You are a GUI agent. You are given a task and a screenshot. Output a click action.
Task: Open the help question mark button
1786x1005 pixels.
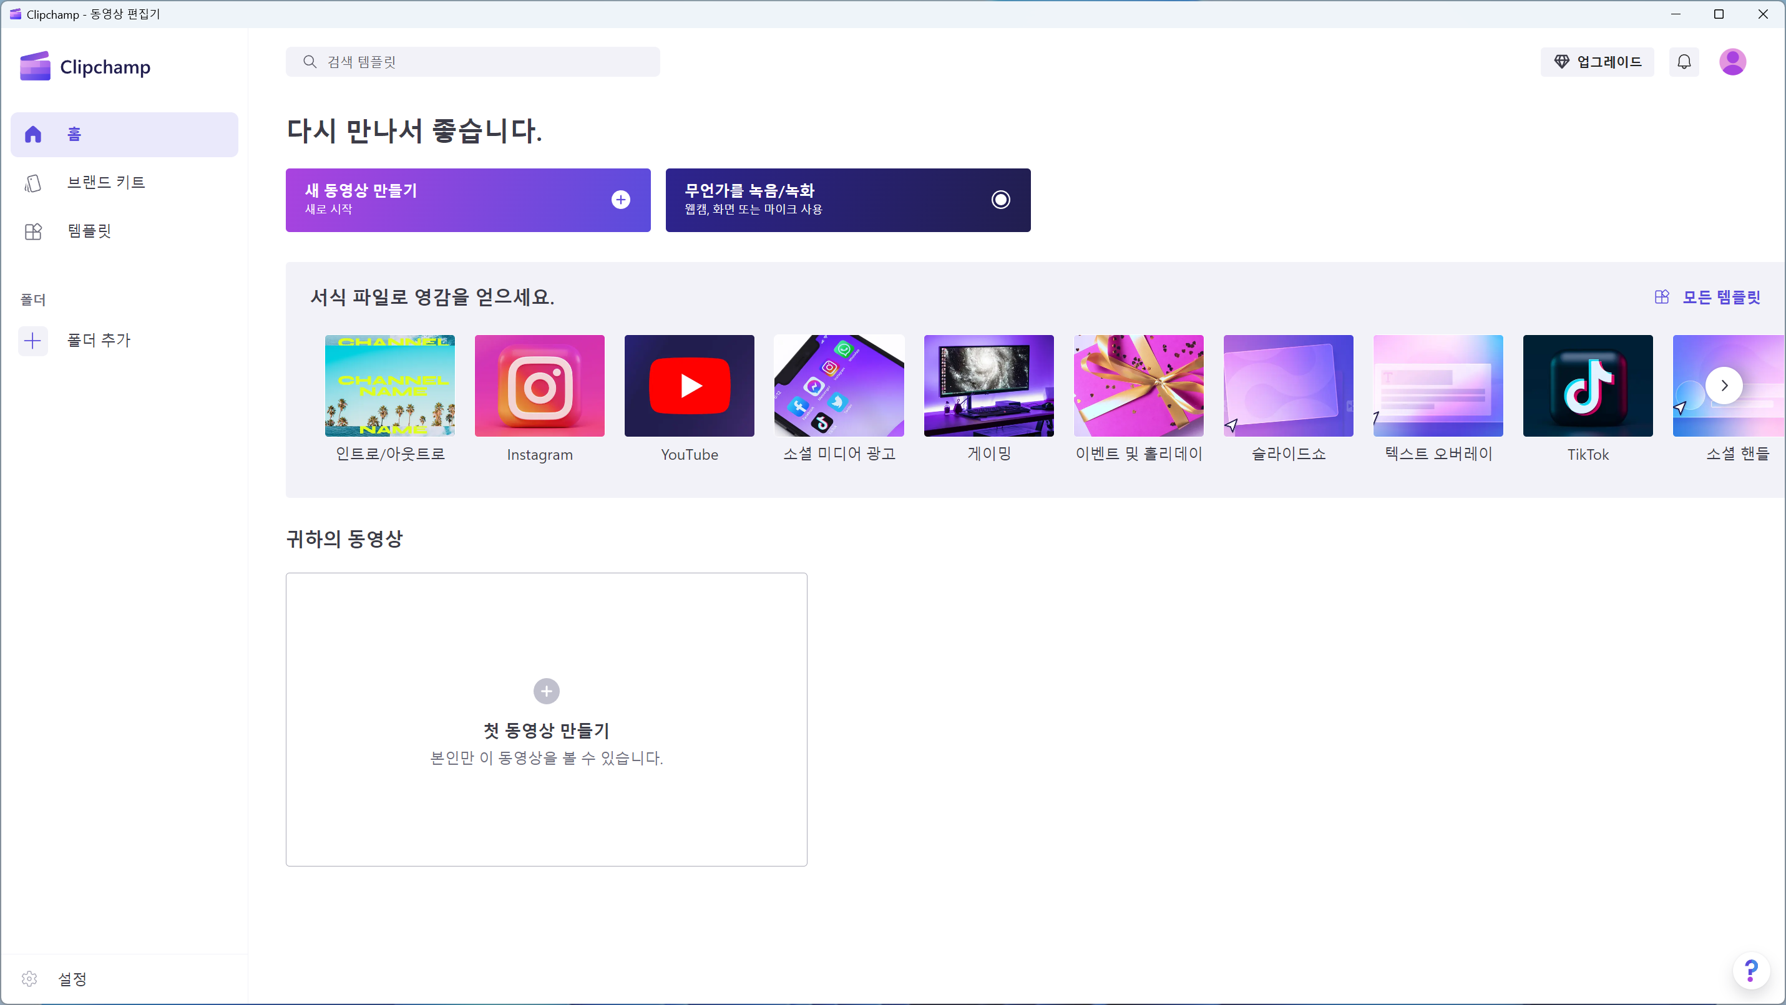click(1751, 970)
